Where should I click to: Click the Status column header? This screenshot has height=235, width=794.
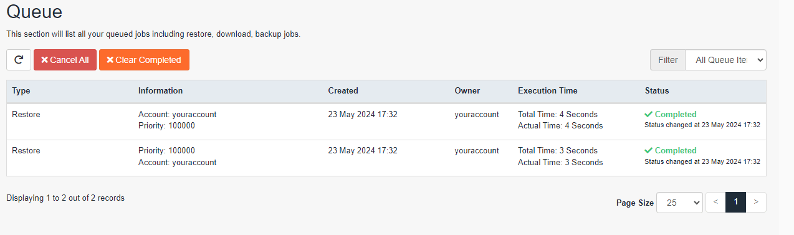pyautogui.click(x=657, y=90)
